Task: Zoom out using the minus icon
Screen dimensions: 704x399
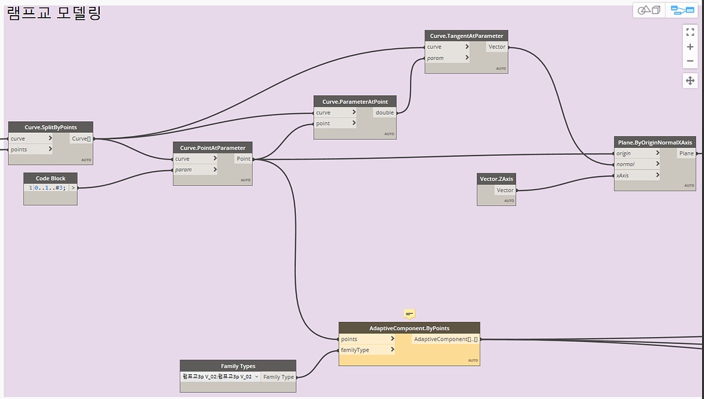Action: coord(690,62)
